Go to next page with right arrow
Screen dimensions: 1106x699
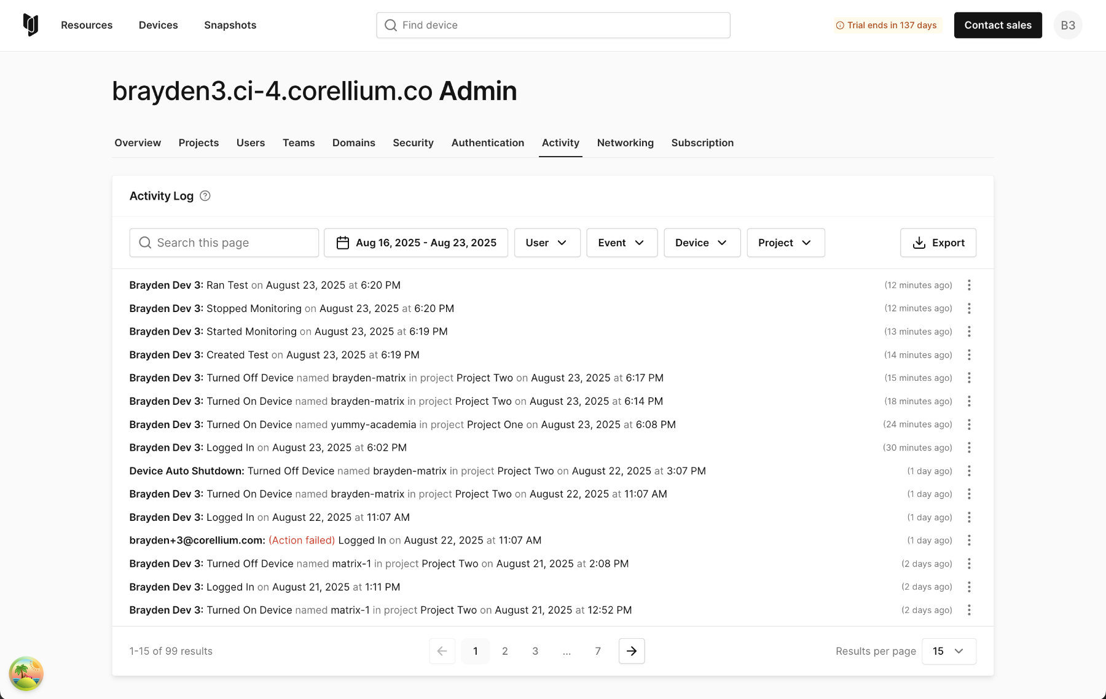click(632, 651)
